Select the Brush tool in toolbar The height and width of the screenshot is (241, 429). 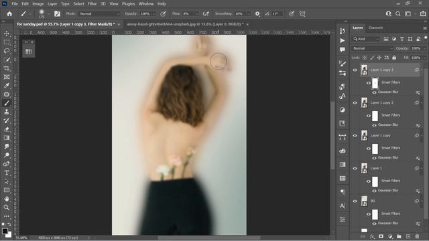(7, 103)
